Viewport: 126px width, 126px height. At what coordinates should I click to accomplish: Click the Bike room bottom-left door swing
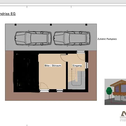(44, 86)
